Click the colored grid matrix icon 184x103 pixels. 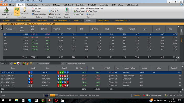click(24, 63)
